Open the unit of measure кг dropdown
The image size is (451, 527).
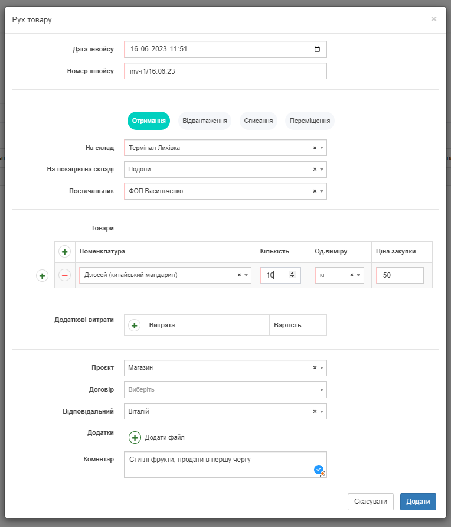pos(358,275)
